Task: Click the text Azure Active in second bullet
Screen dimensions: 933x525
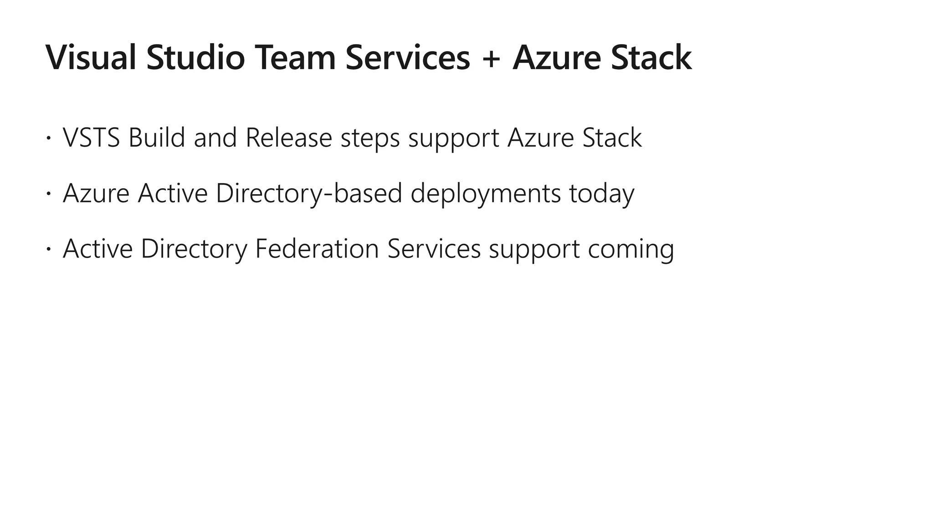Action: (x=135, y=193)
